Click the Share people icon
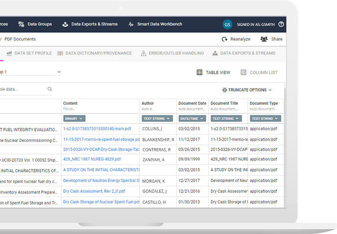This screenshot has height=234, width=337. pos(264,39)
